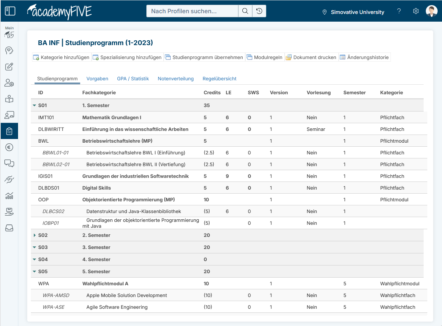Toggle the sidebar panel icon

click(10, 11)
